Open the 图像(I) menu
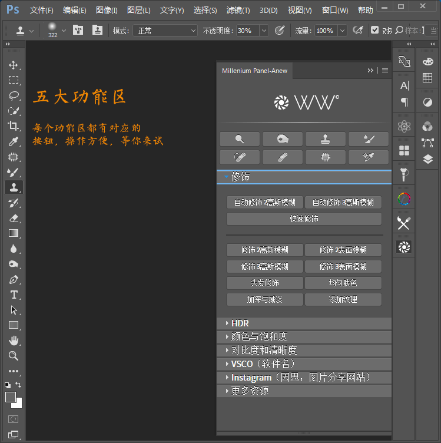 pyautogui.click(x=107, y=11)
